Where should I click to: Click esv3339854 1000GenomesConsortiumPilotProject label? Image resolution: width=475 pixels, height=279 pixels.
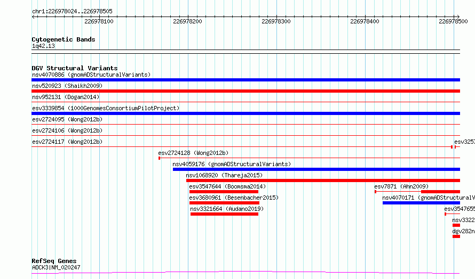point(106,108)
